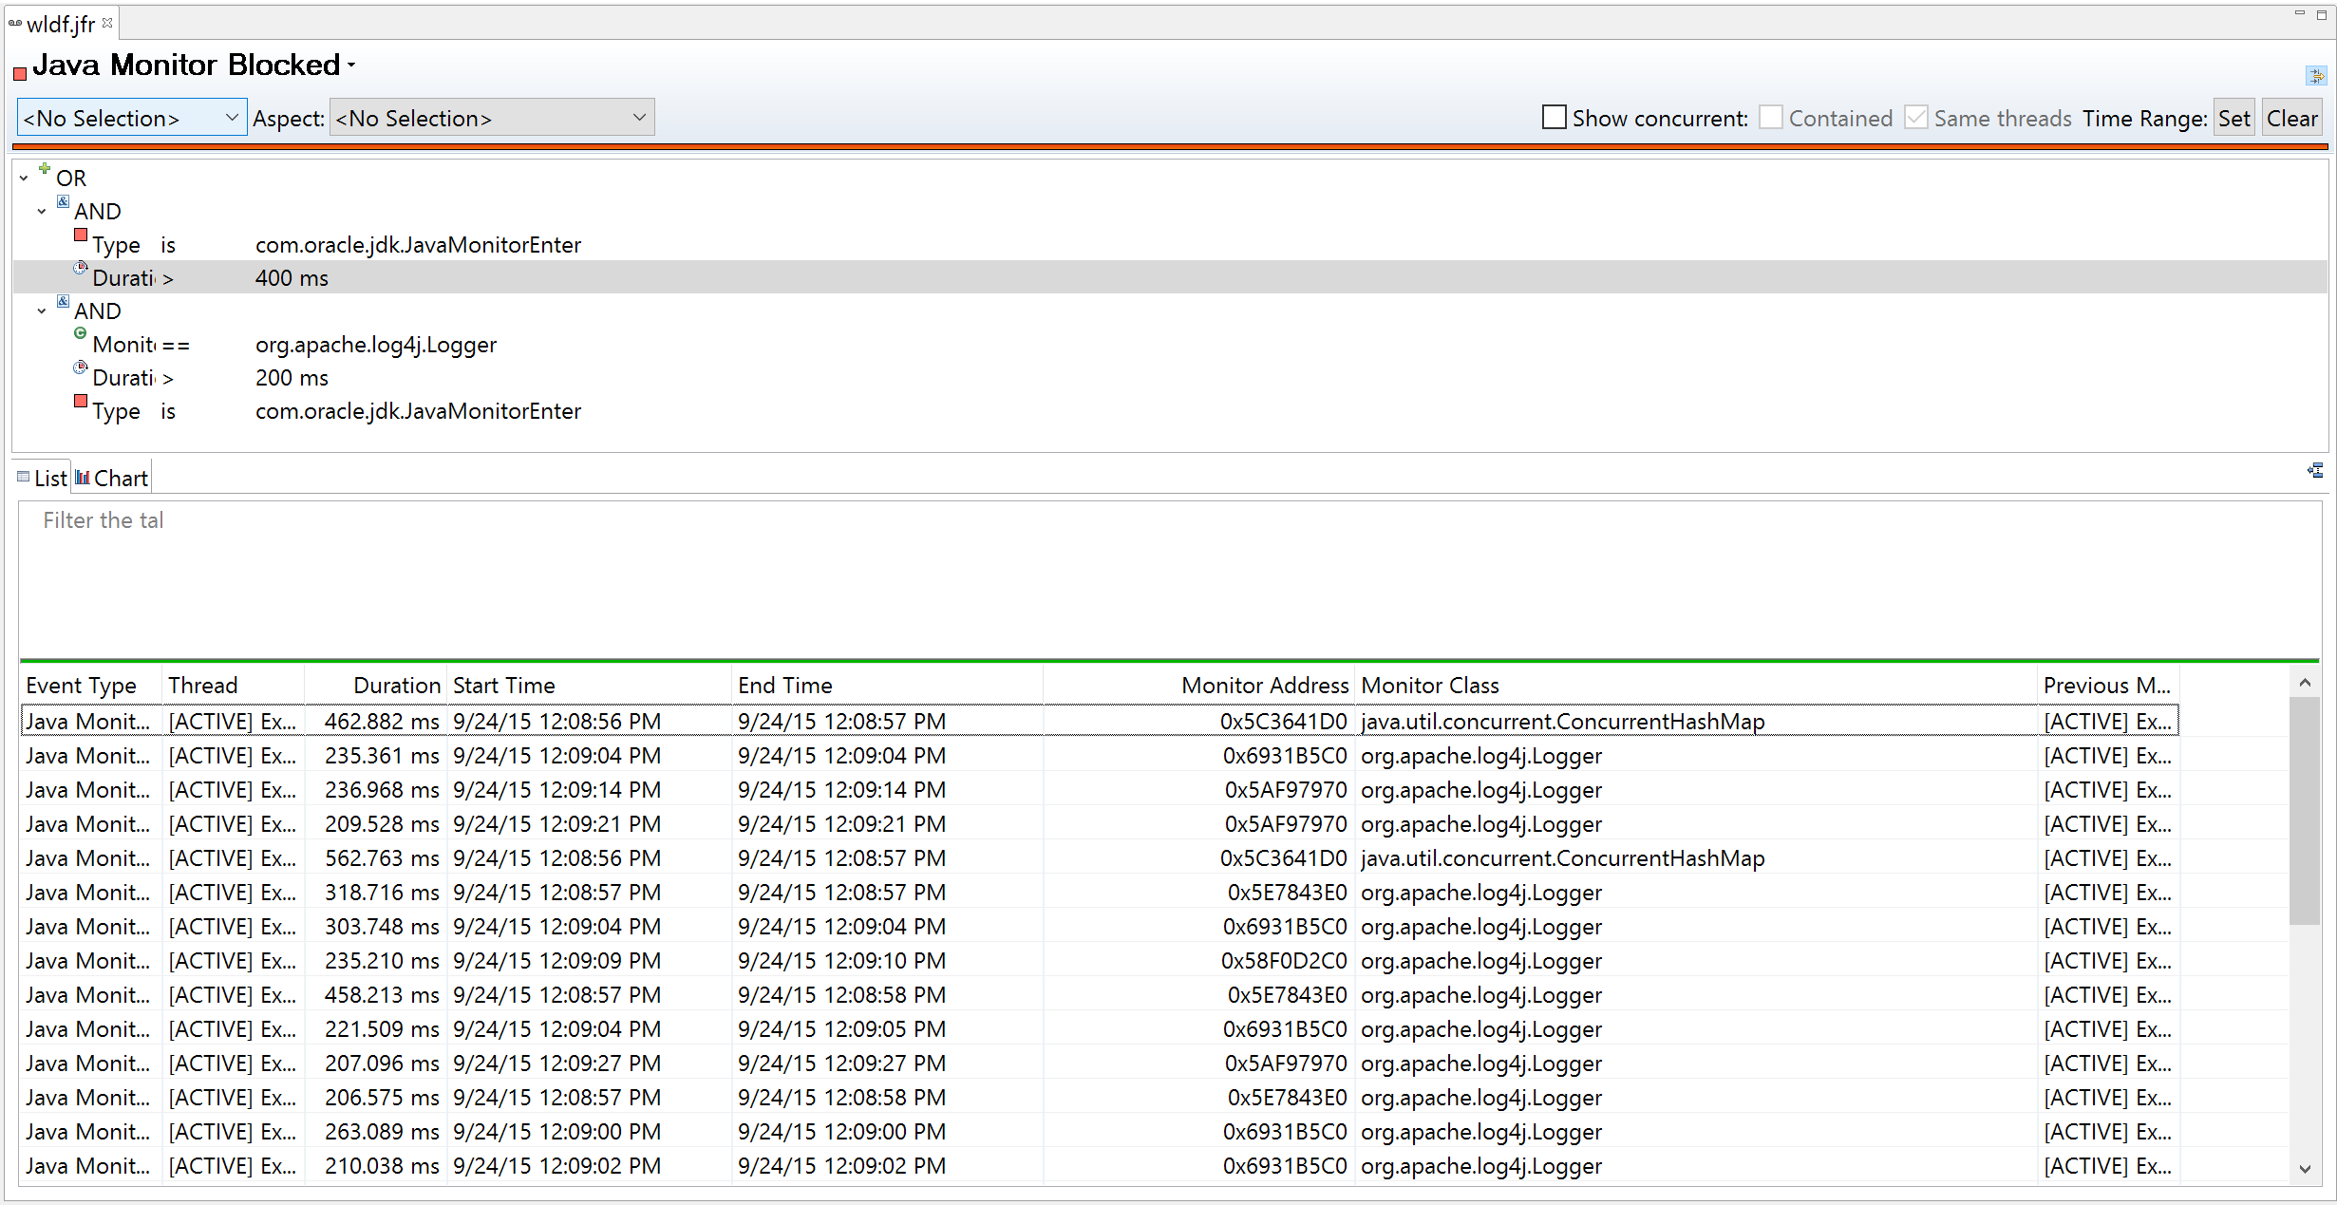
Task: Open the Java Monitor Blocked page menu arrow
Action: pyautogui.click(x=351, y=66)
